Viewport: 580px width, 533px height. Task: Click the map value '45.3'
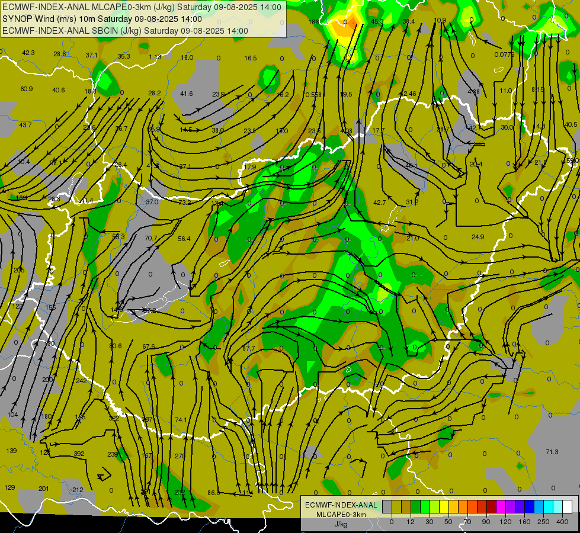point(377,21)
